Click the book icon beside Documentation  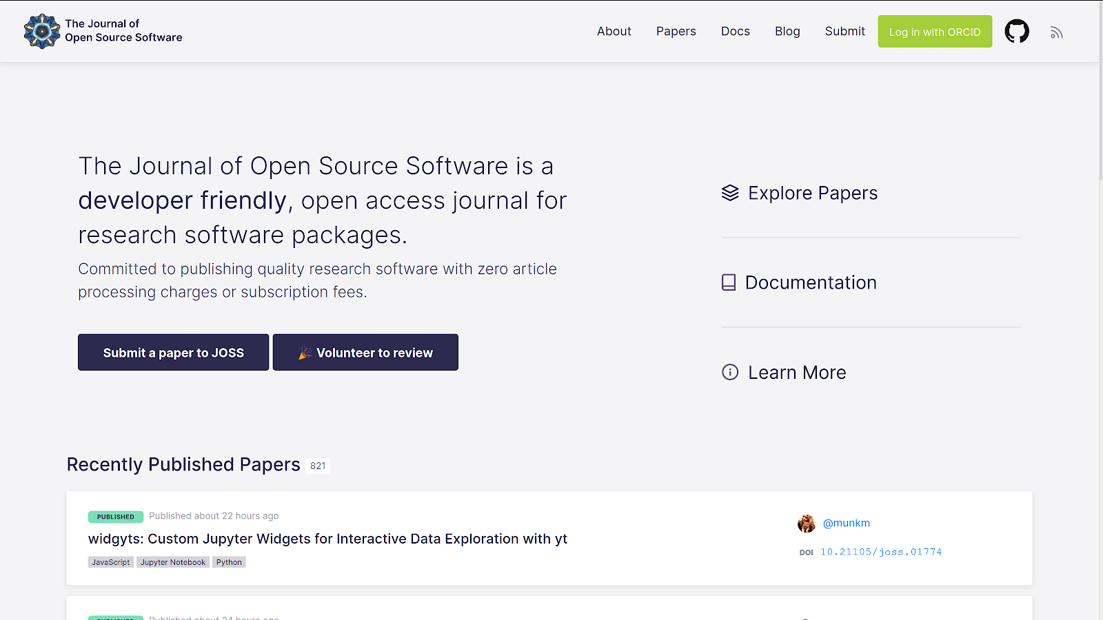[x=729, y=282]
